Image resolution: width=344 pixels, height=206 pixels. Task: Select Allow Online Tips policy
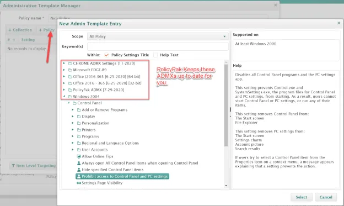pos(98,156)
